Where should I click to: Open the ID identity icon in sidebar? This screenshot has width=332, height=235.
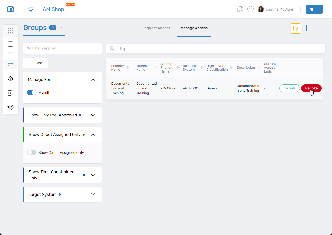point(11,44)
